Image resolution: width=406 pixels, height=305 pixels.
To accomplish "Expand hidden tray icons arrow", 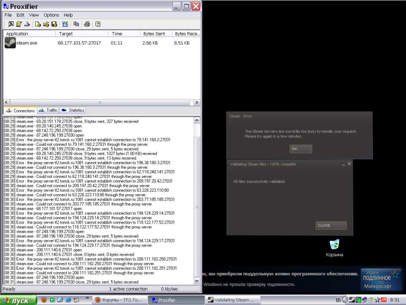I will [345, 300].
